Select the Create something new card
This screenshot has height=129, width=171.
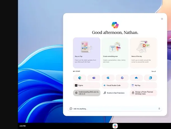(115, 53)
